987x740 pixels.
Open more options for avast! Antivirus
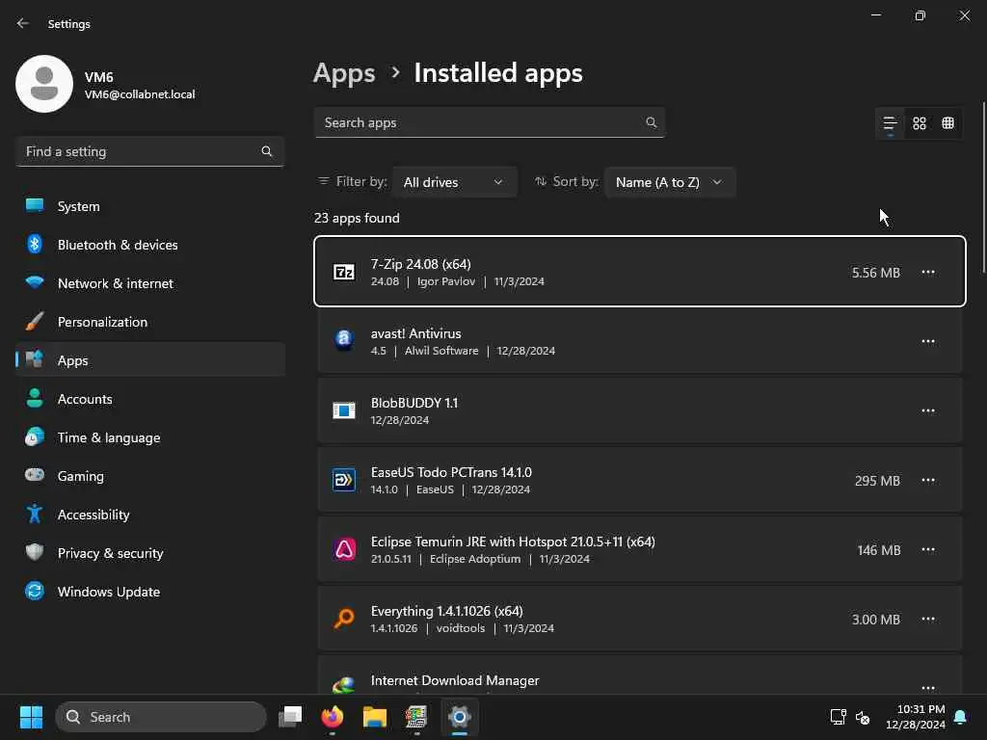pyautogui.click(x=928, y=341)
